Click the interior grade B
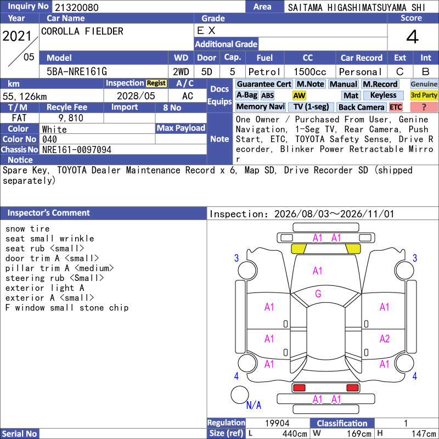Viewport: 439px width, 439px height. click(x=426, y=72)
